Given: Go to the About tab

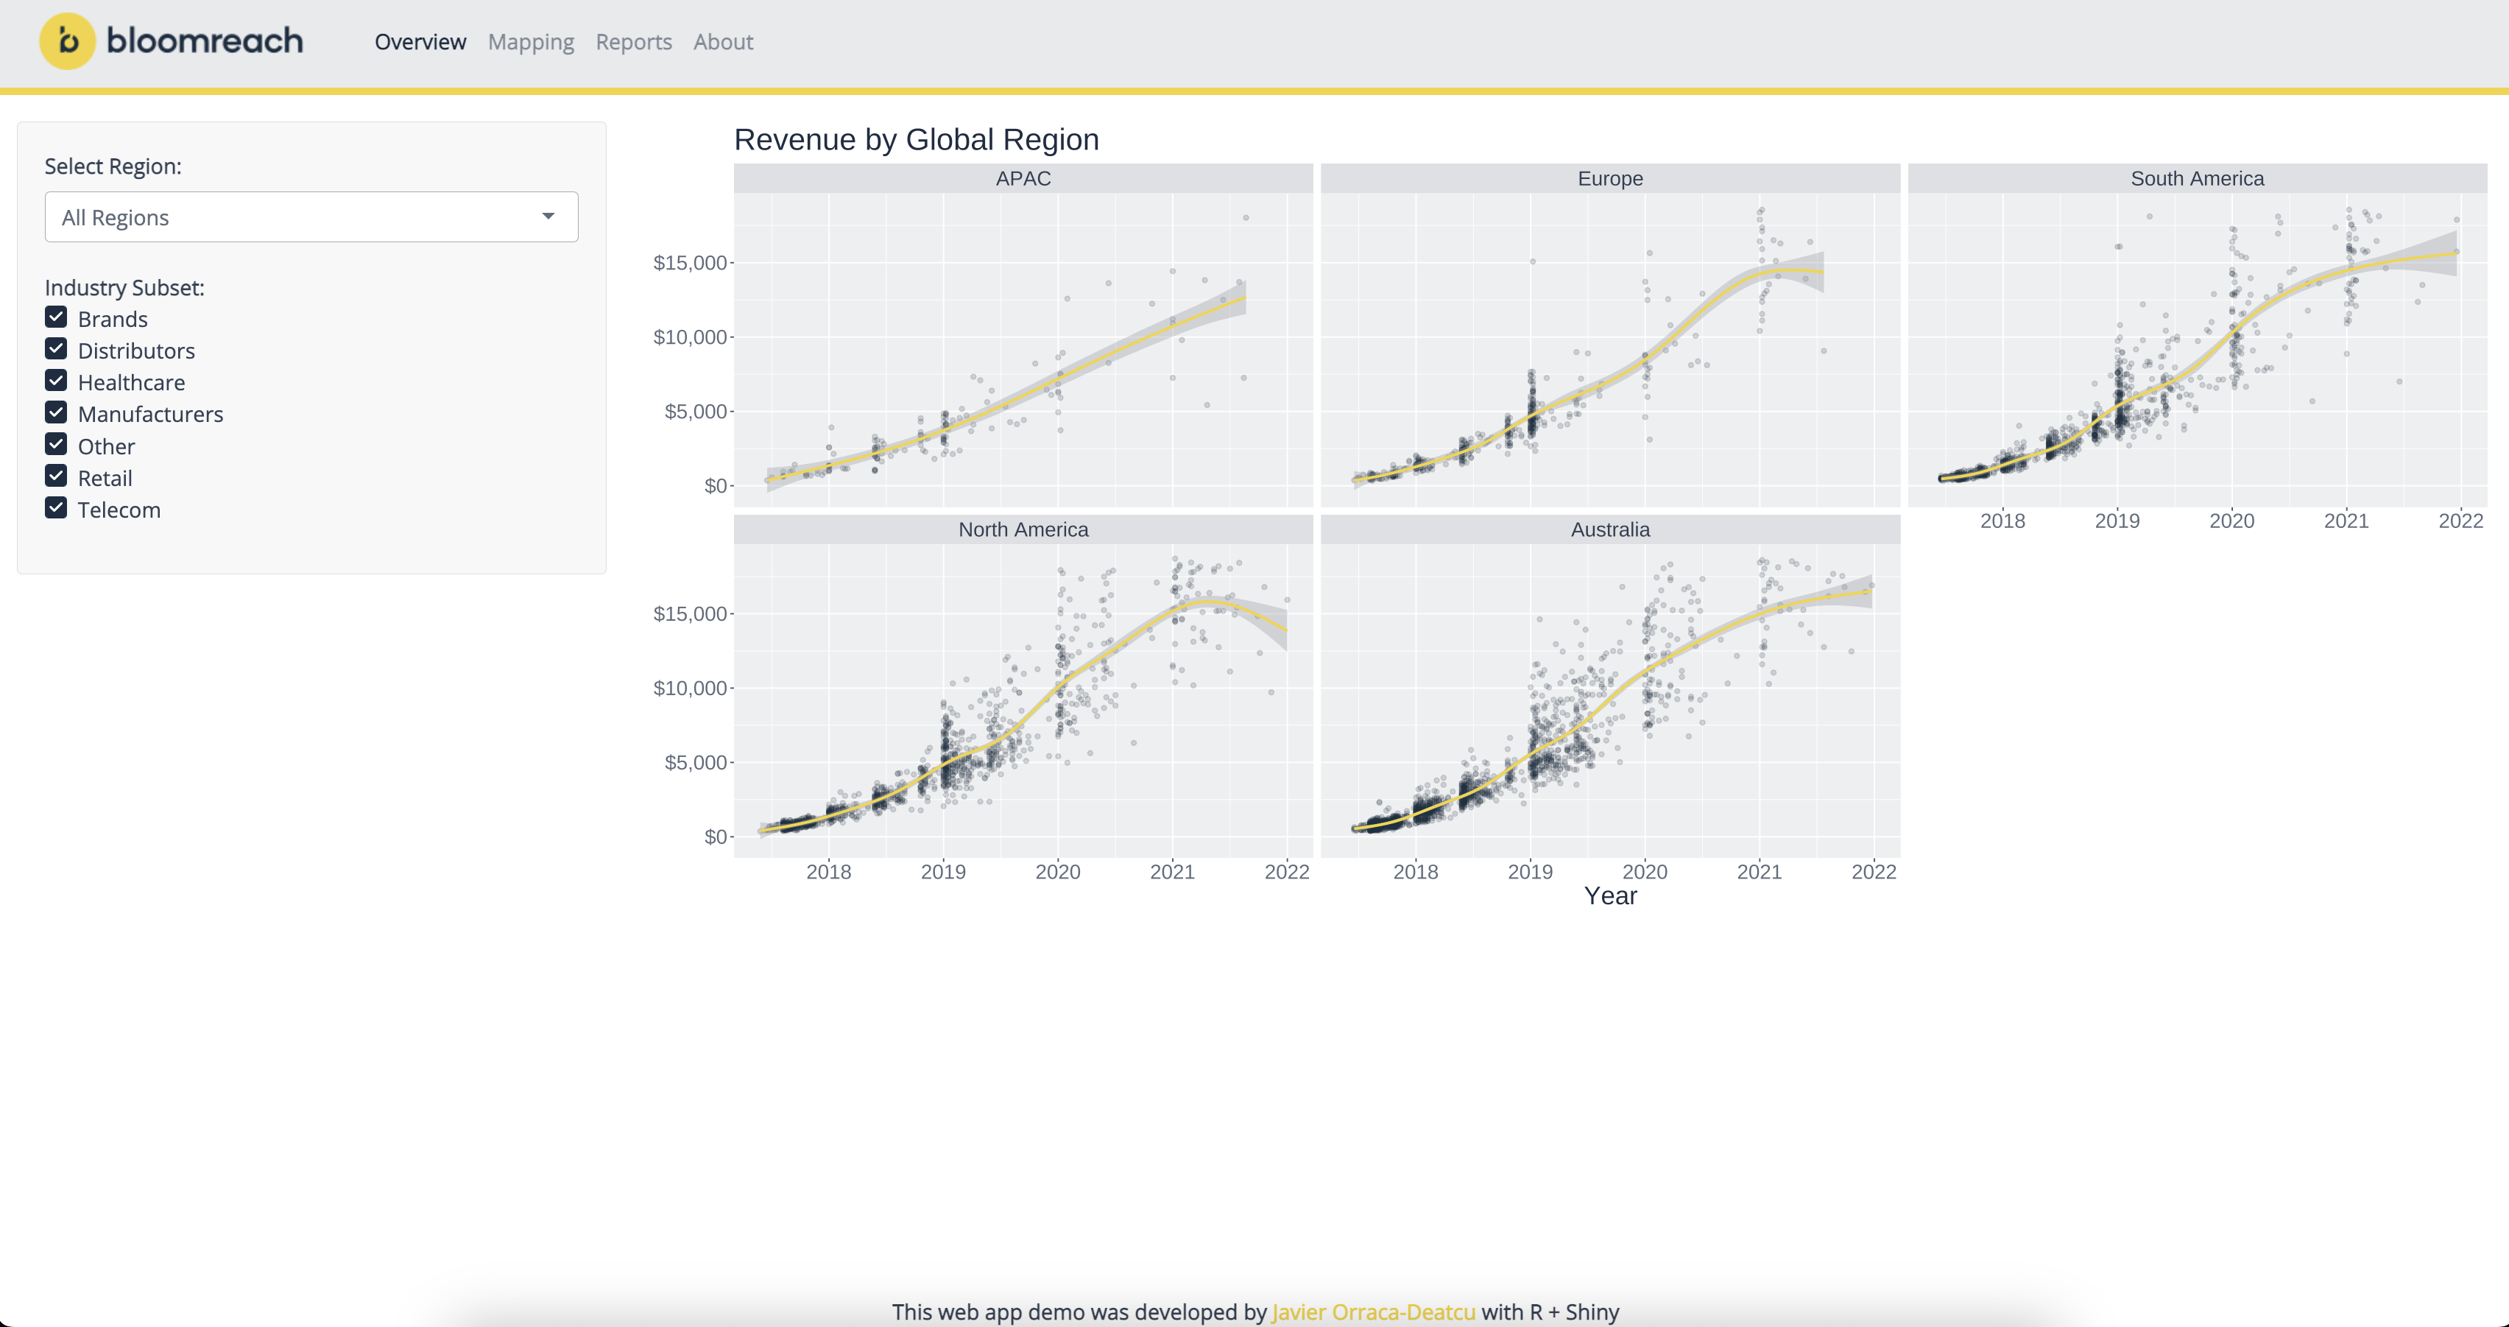Looking at the screenshot, I should click(723, 42).
